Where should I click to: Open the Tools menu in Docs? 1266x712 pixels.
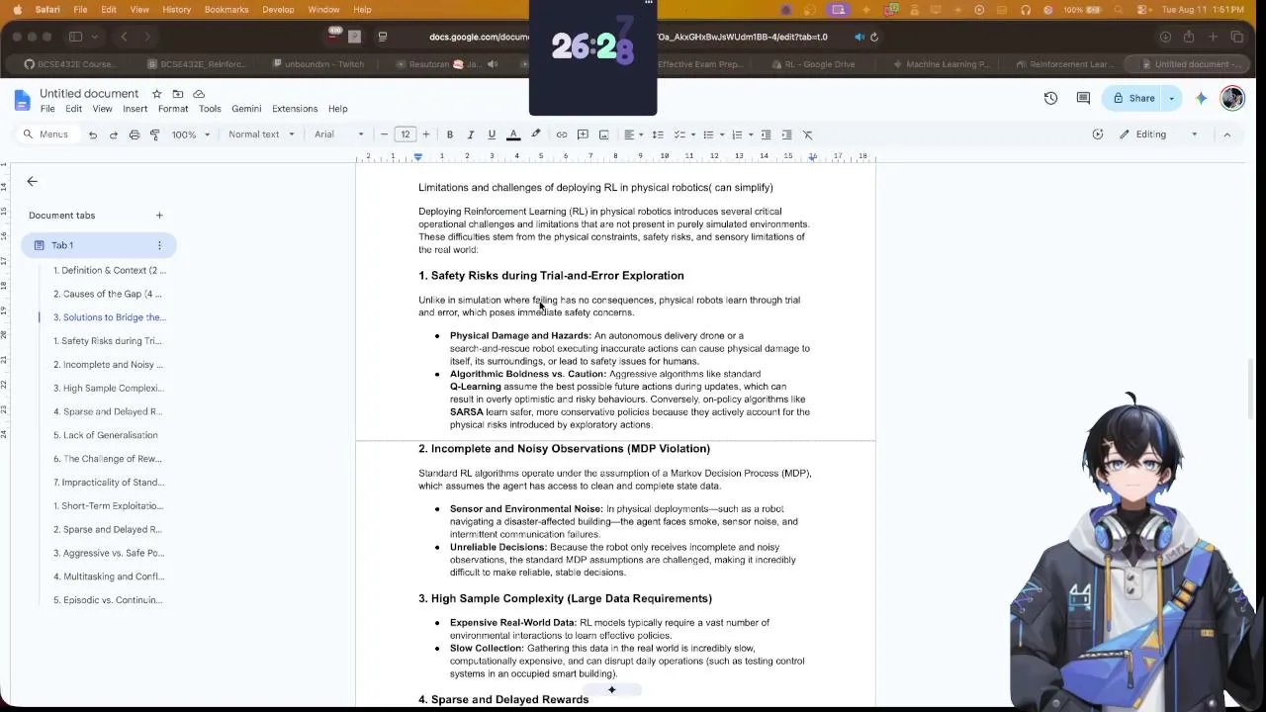click(x=210, y=109)
